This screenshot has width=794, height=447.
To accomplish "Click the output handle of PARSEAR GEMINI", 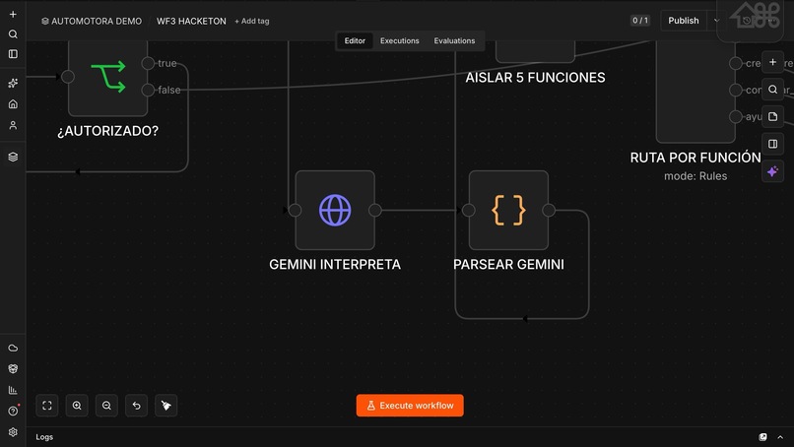I will click(x=549, y=210).
